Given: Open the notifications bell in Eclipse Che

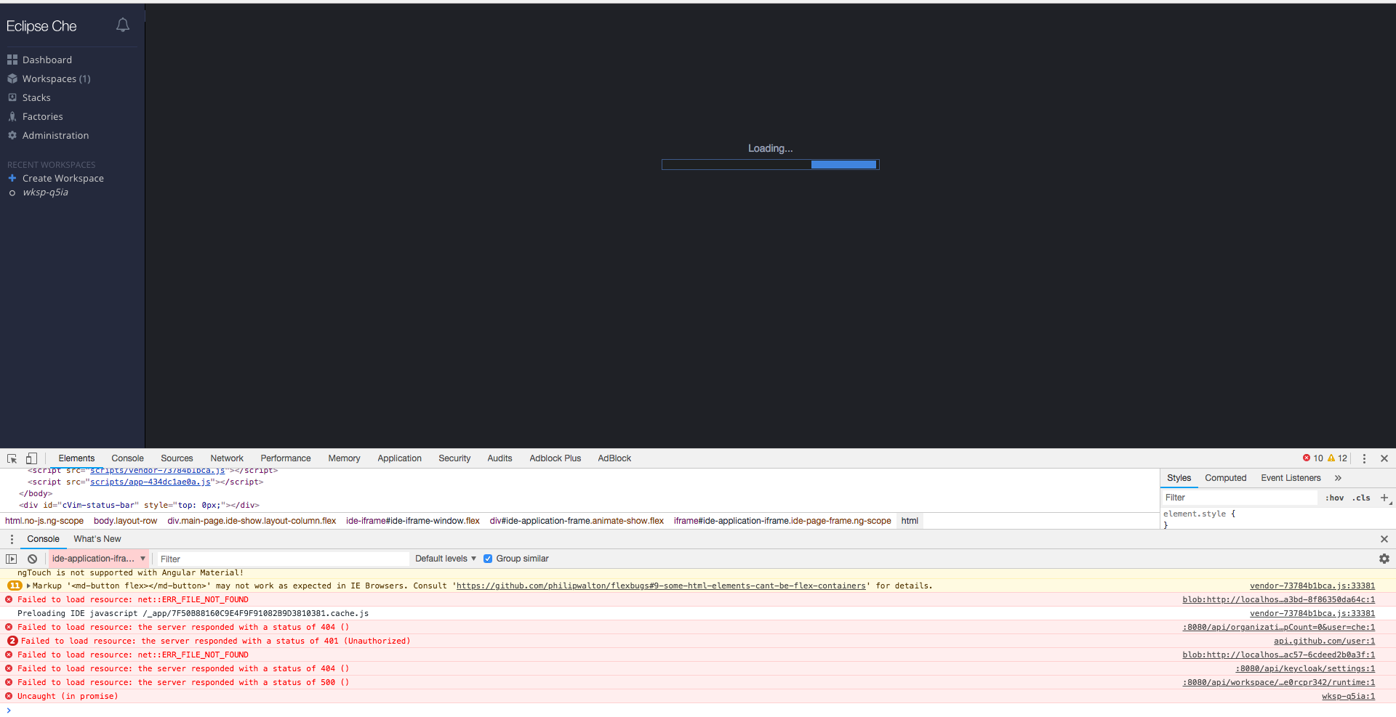Looking at the screenshot, I should tap(123, 25).
